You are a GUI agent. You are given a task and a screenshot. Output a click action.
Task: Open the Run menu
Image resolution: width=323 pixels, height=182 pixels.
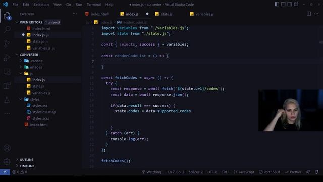pos(79,5)
